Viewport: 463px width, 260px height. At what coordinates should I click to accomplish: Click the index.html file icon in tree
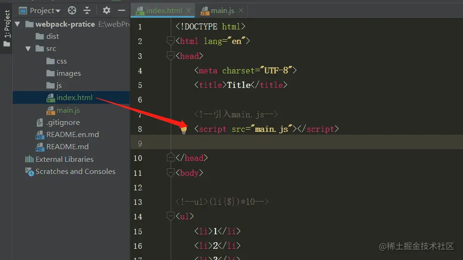(x=51, y=98)
